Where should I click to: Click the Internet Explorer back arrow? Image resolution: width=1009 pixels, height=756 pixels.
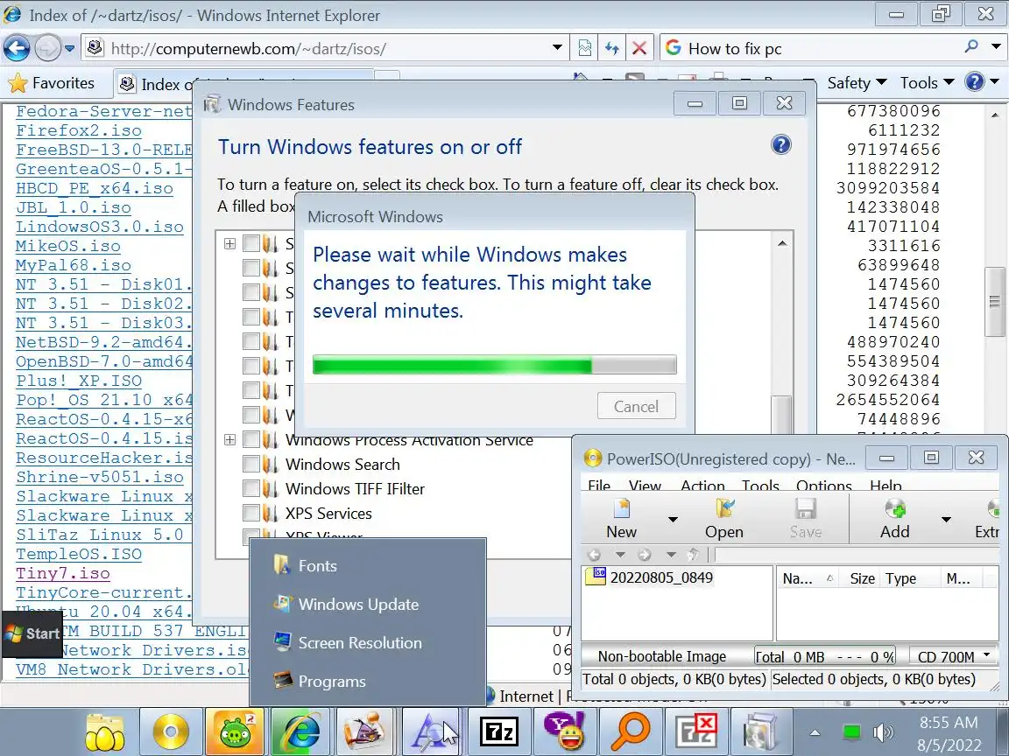click(x=17, y=48)
